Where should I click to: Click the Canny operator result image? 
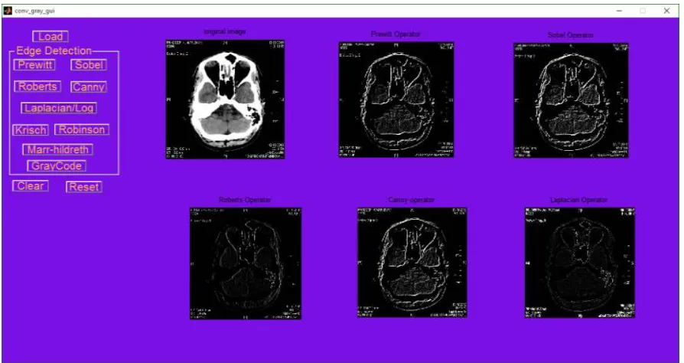tap(412, 262)
